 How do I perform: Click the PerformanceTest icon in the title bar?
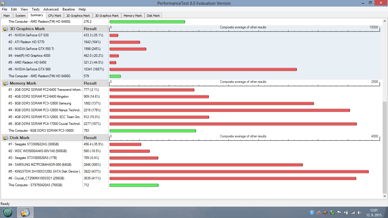3,3
